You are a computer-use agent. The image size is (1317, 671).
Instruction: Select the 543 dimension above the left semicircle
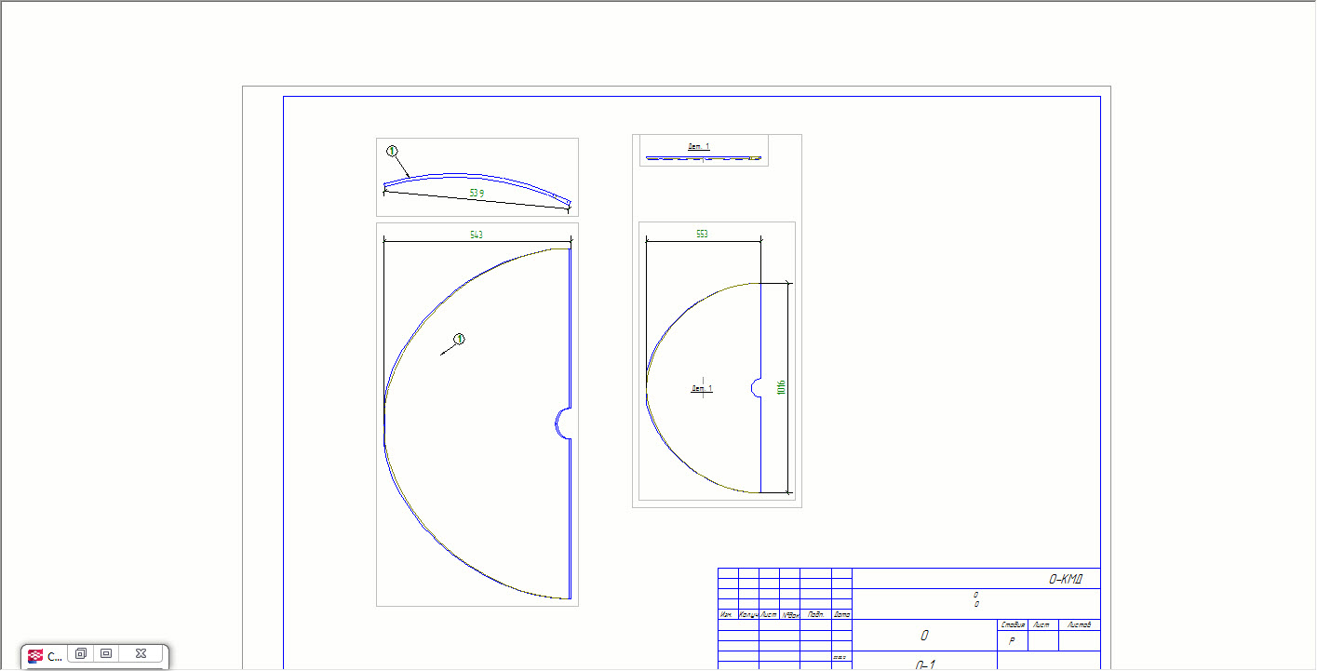[477, 235]
